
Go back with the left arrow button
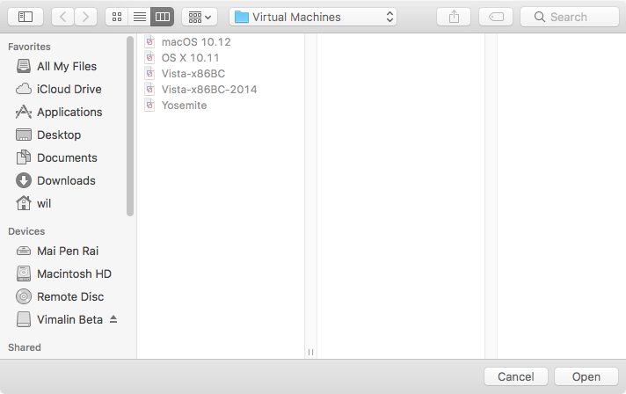62,17
